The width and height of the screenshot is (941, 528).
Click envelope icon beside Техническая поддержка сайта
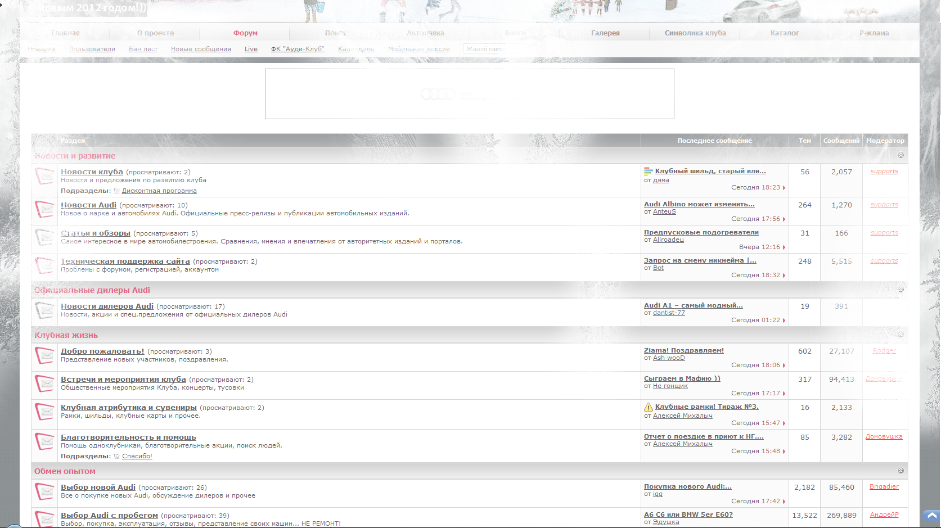coord(44,266)
